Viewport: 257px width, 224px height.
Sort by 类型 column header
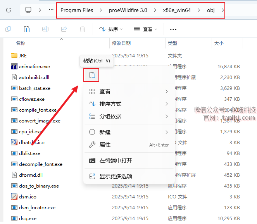pyautogui.click(x=172, y=43)
